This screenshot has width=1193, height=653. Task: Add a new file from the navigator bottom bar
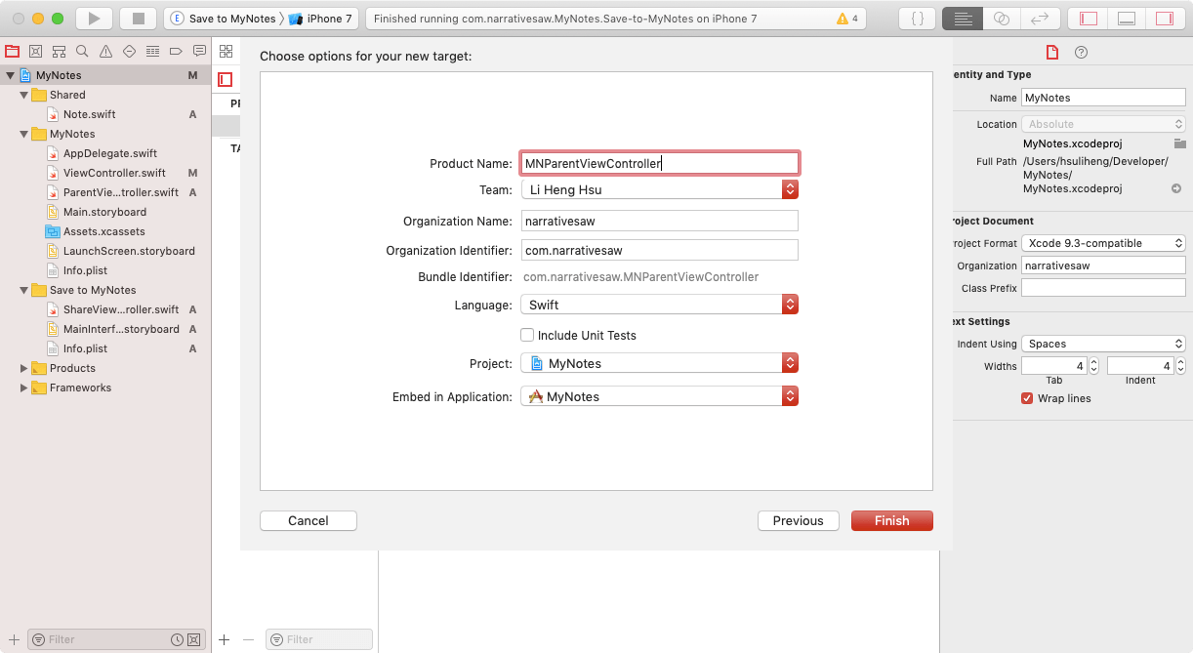pos(14,639)
